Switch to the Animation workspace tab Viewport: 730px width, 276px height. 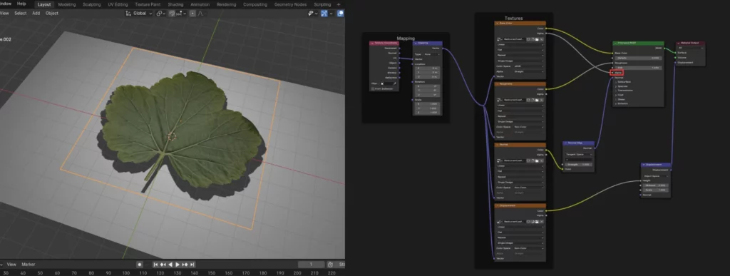[200, 4]
